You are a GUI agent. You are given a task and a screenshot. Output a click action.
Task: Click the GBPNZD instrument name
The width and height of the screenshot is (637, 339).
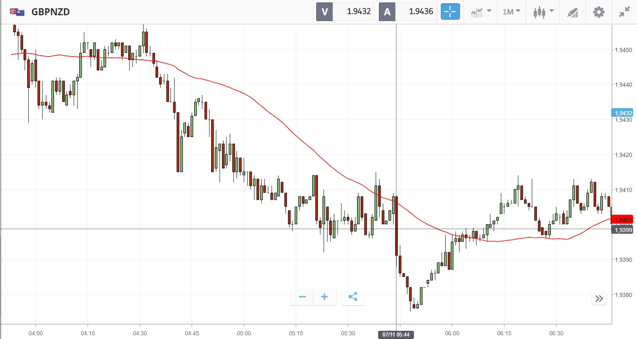51,12
